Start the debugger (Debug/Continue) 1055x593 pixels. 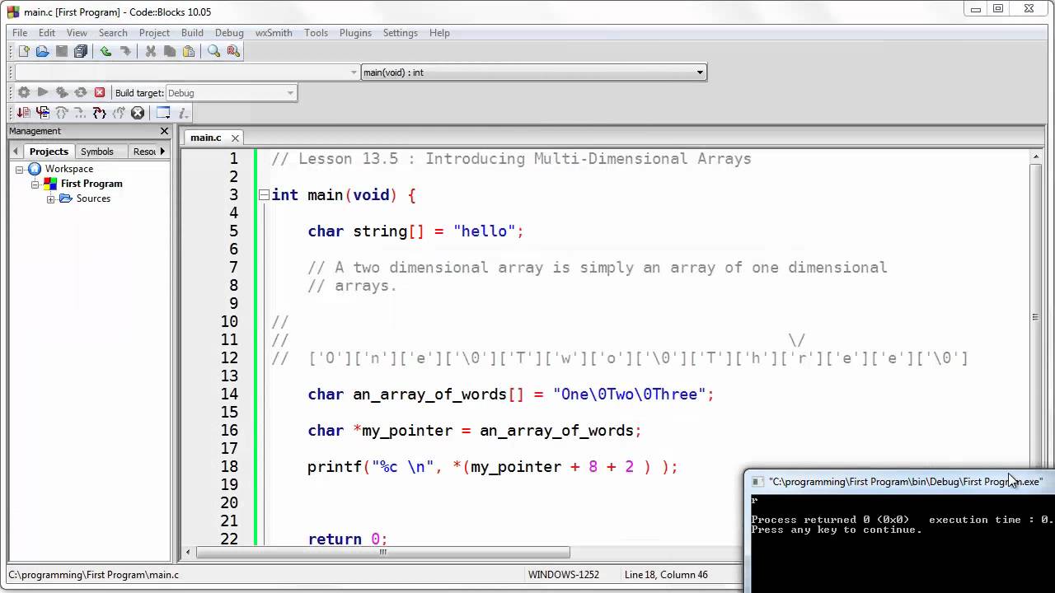(24, 113)
